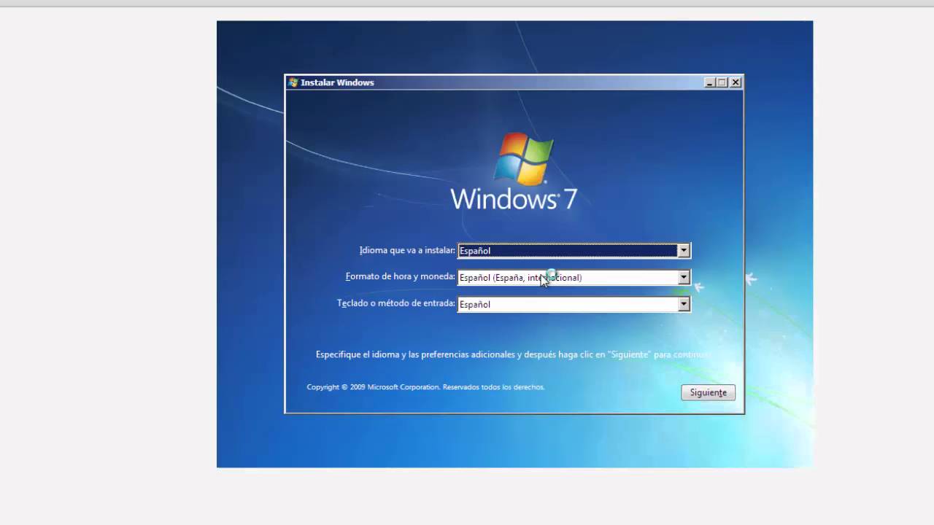Click the Microsoft Corporation copyright text
The height and width of the screenshot is (525, 934).
[425, 387]
